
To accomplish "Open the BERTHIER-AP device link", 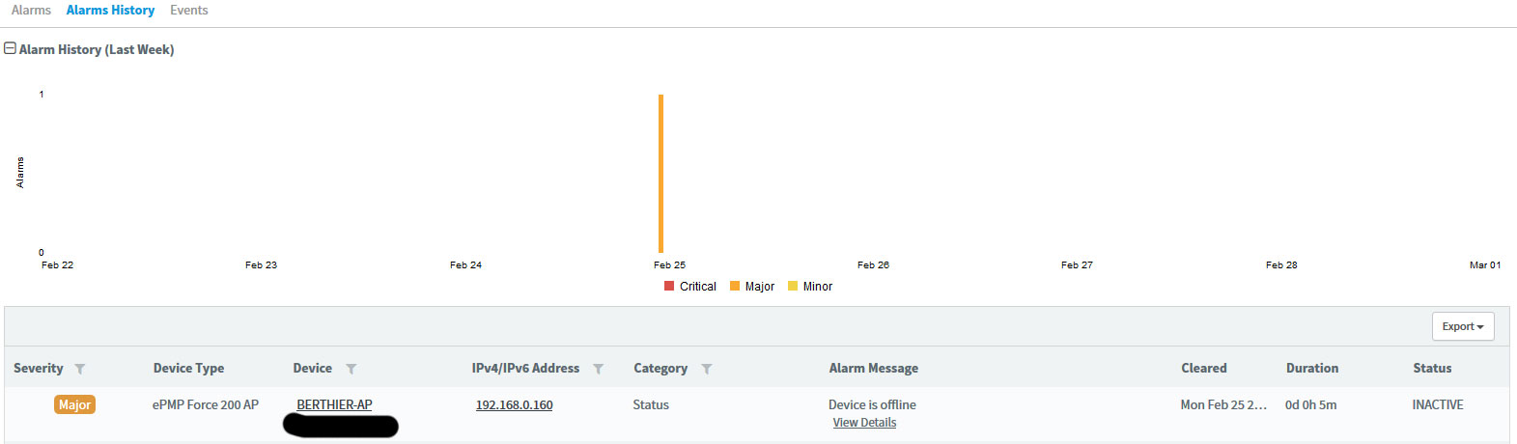I will 334,404.
